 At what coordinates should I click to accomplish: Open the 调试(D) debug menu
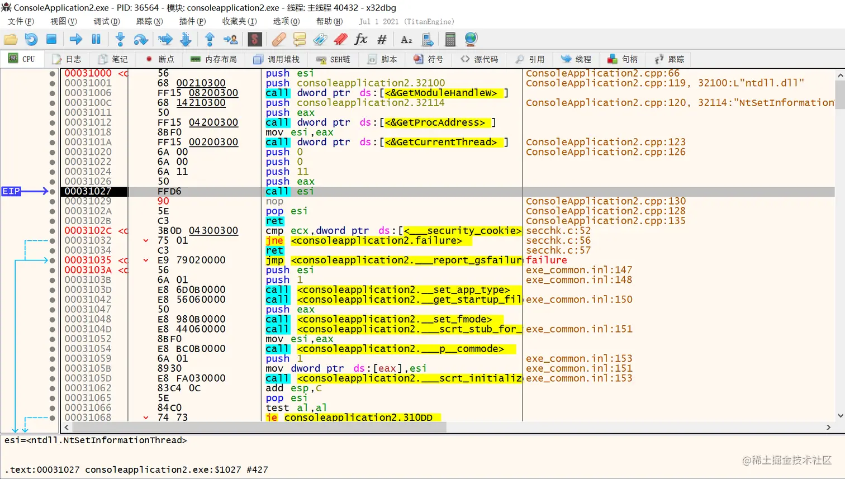[106, 21]
